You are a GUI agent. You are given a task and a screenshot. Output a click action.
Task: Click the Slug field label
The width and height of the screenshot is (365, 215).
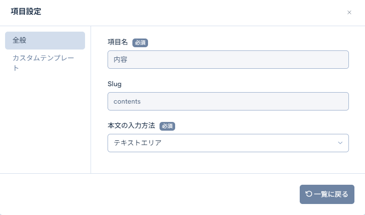(114, 84)
